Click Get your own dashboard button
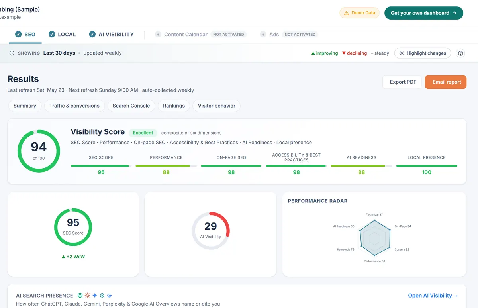 point(424,13)
